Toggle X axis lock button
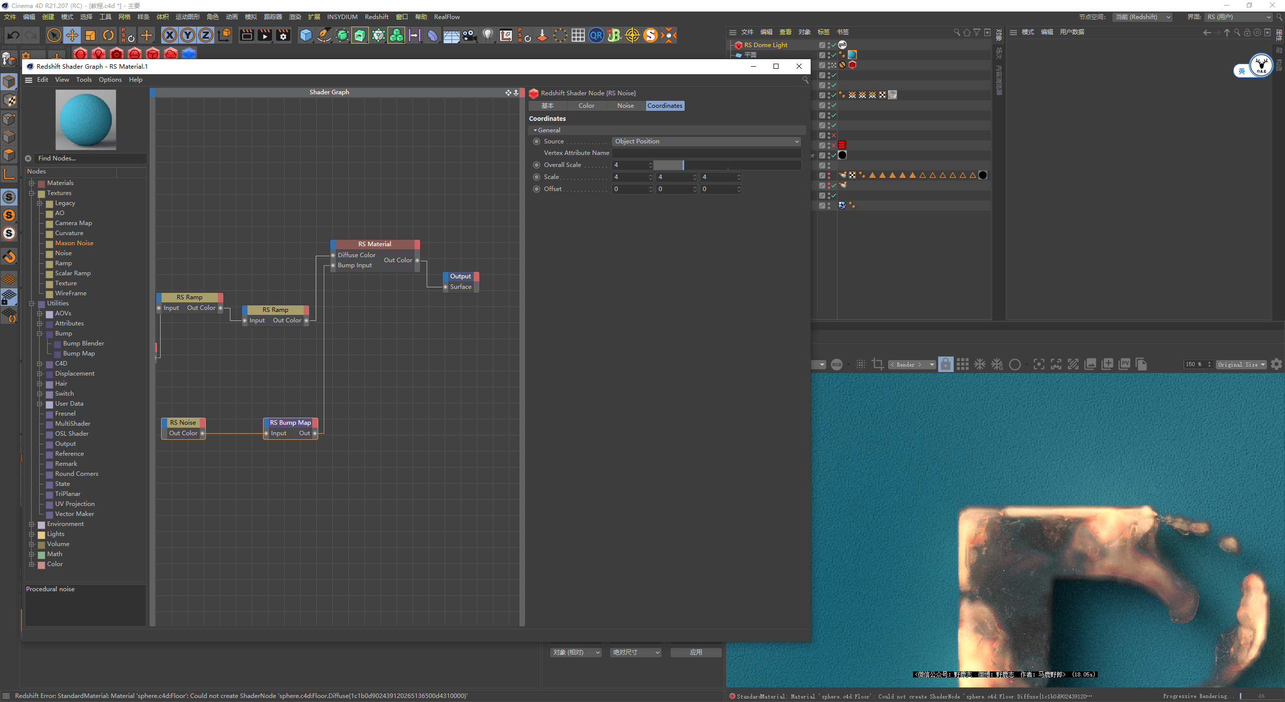1285x702 pixels. pyautogui.click(x=170, y=36)
